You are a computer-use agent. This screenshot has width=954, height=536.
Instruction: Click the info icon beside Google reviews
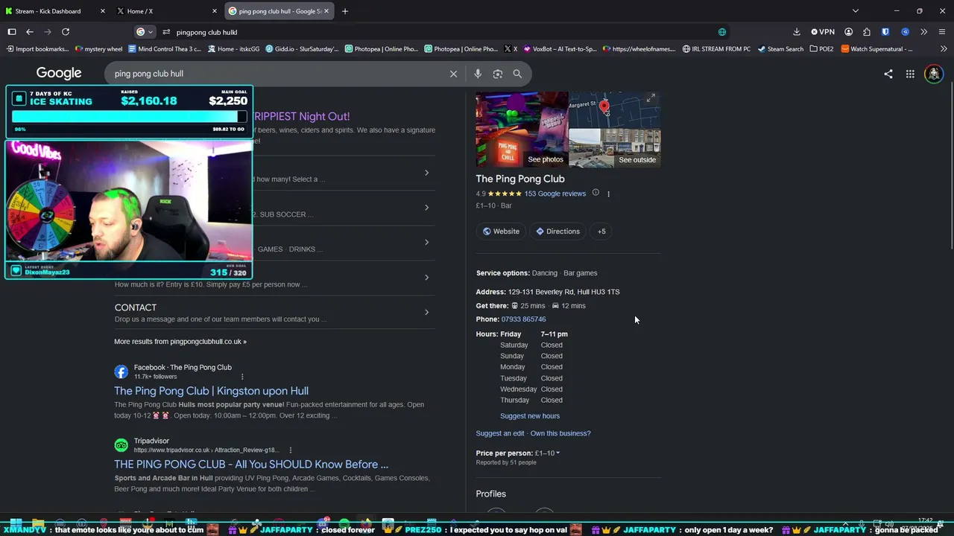[x=596, y=193]
